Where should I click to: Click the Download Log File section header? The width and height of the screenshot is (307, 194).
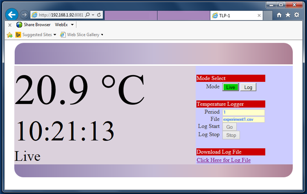pyautogui.click(x=231, y=152)
